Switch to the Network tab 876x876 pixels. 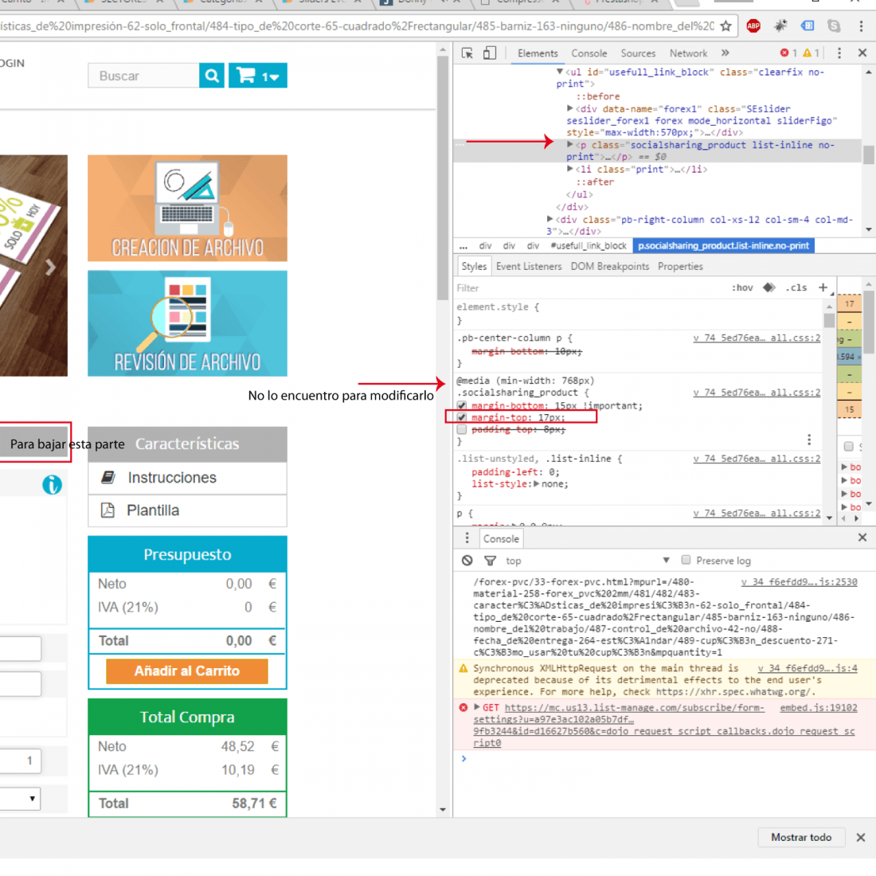point(688,53)
